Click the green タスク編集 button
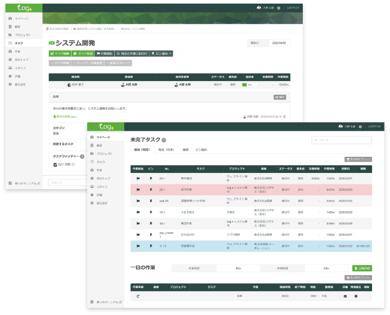Viewport: 390px width, 315px height. [x=61, y=54]
